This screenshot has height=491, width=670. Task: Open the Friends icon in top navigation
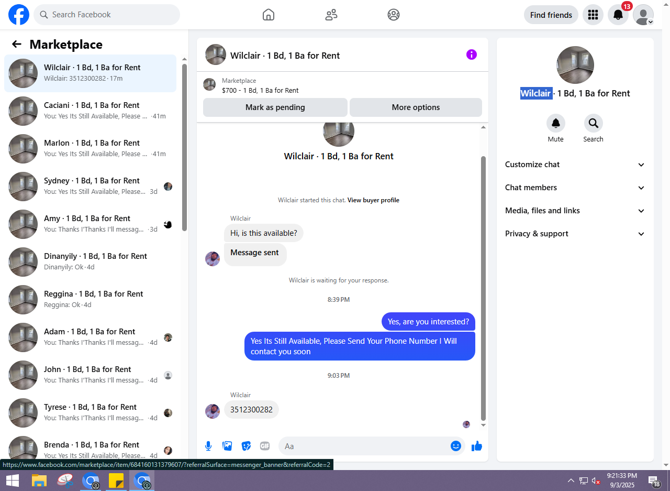click(331, 15)
